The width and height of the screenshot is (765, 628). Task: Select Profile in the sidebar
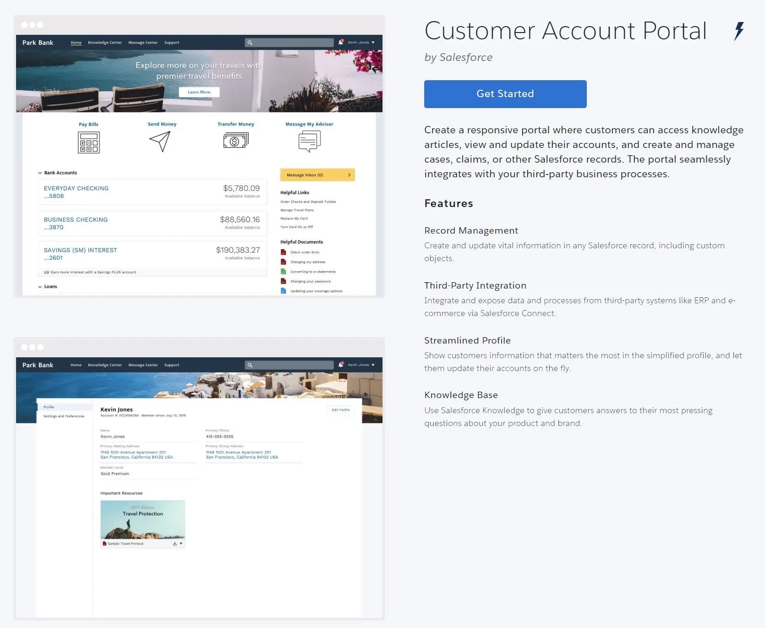click(64, 407)
